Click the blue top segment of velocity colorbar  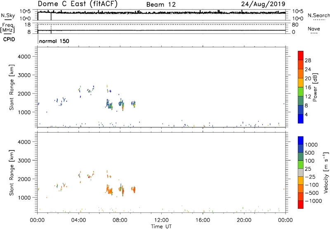pos(301,141)
